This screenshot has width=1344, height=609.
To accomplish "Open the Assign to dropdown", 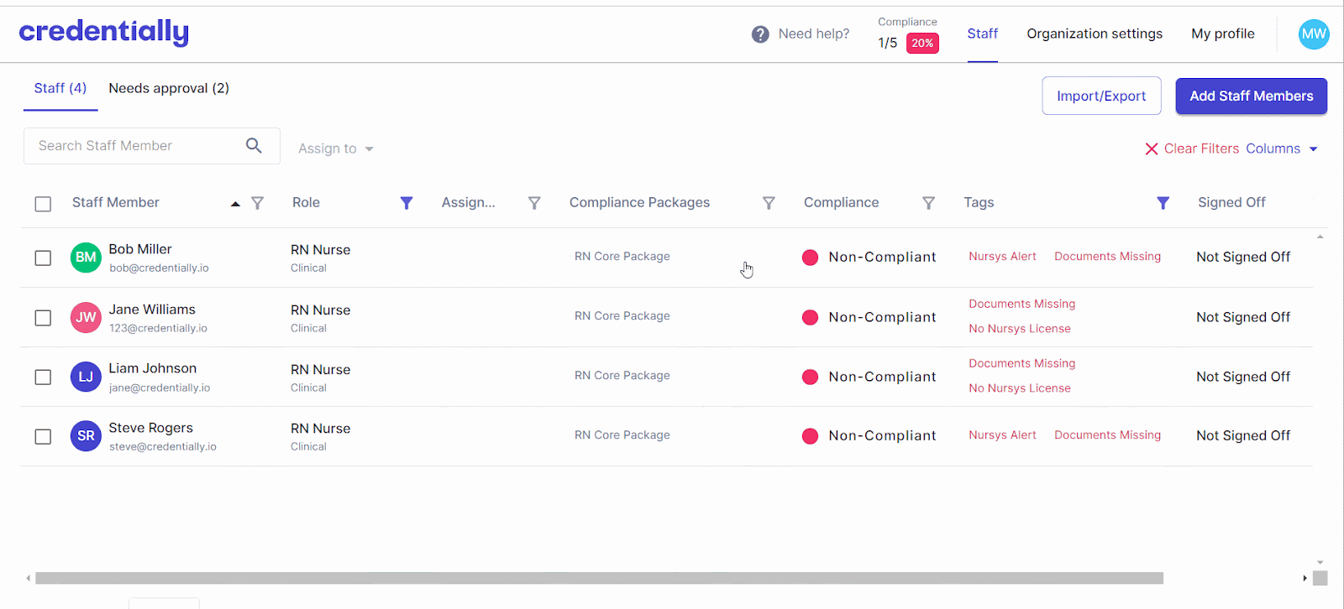I will tap(336, 148).
